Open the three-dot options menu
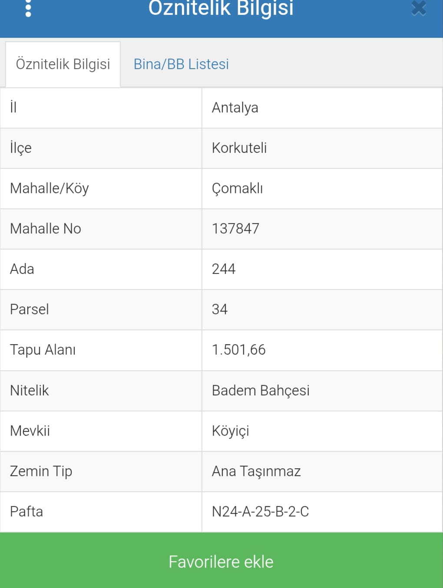Screen dimensions: 443x588 [x=28, y=9]
